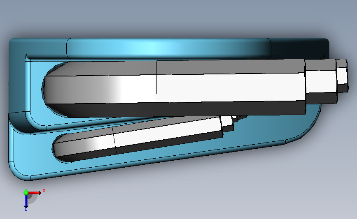Image resolution: width=357 pixels, height=219 pixels.
Task: Select the small gray hex bit below
Action: [139, 138]
